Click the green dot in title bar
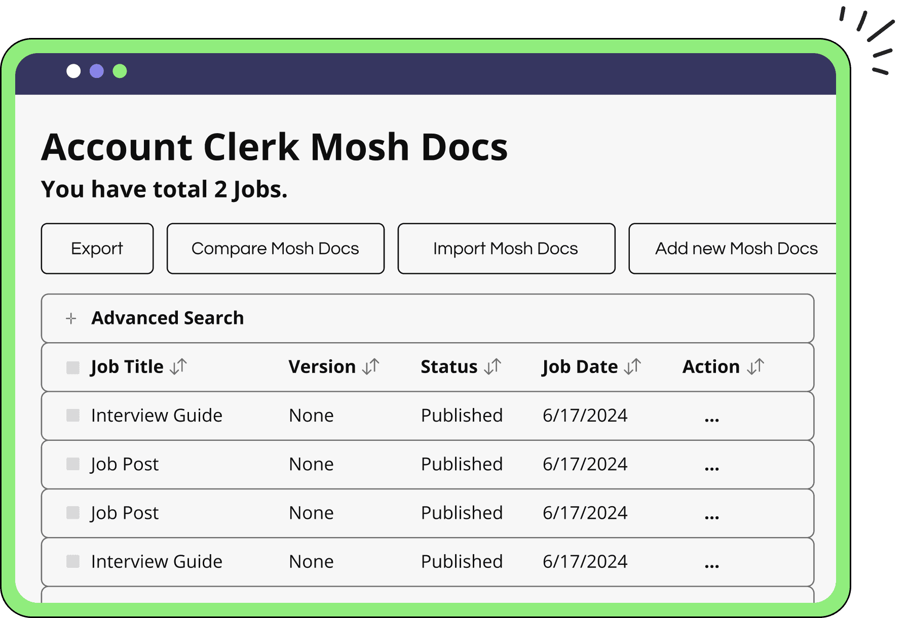908x618 pixels. [120, 71]
